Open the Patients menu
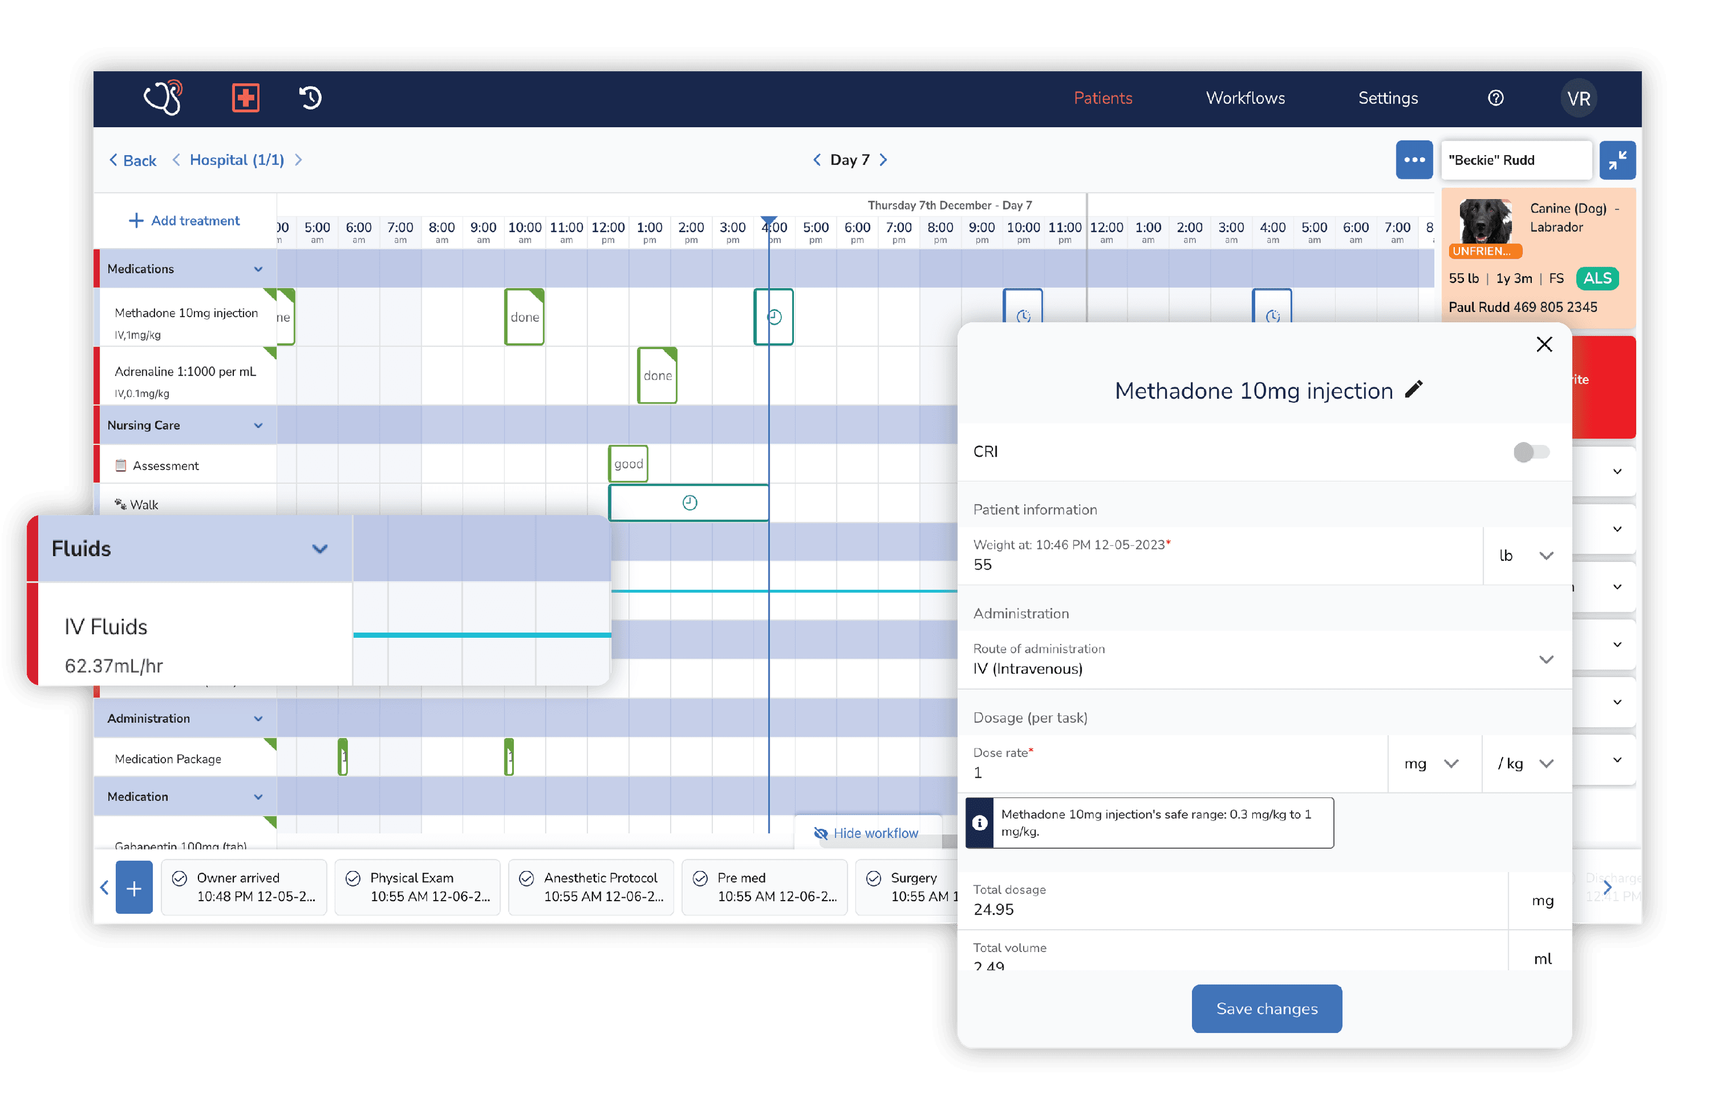 1103,98
